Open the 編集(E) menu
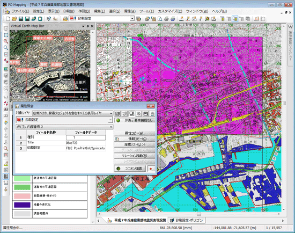Screen dimensions: 295x233 tap(99, 11)
